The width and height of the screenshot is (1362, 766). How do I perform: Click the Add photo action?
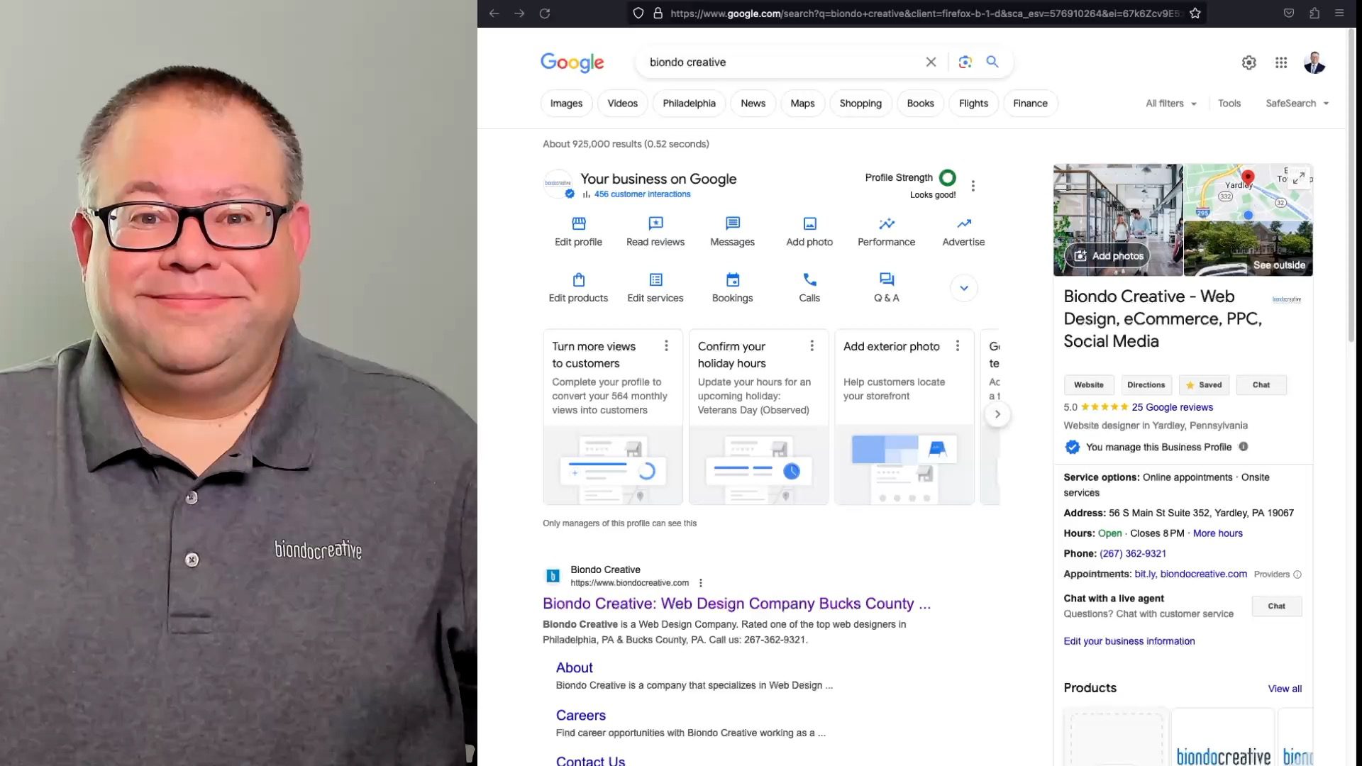809,232
